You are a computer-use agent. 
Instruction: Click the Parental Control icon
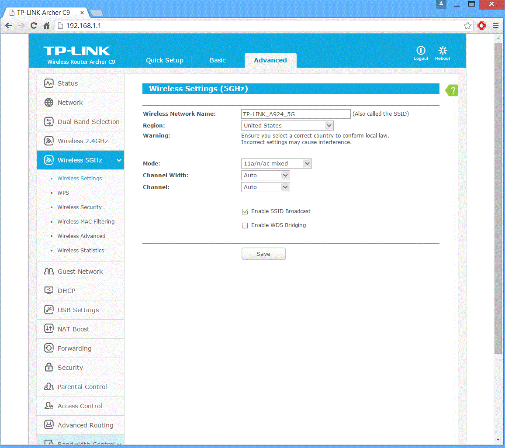coord(48,386)
